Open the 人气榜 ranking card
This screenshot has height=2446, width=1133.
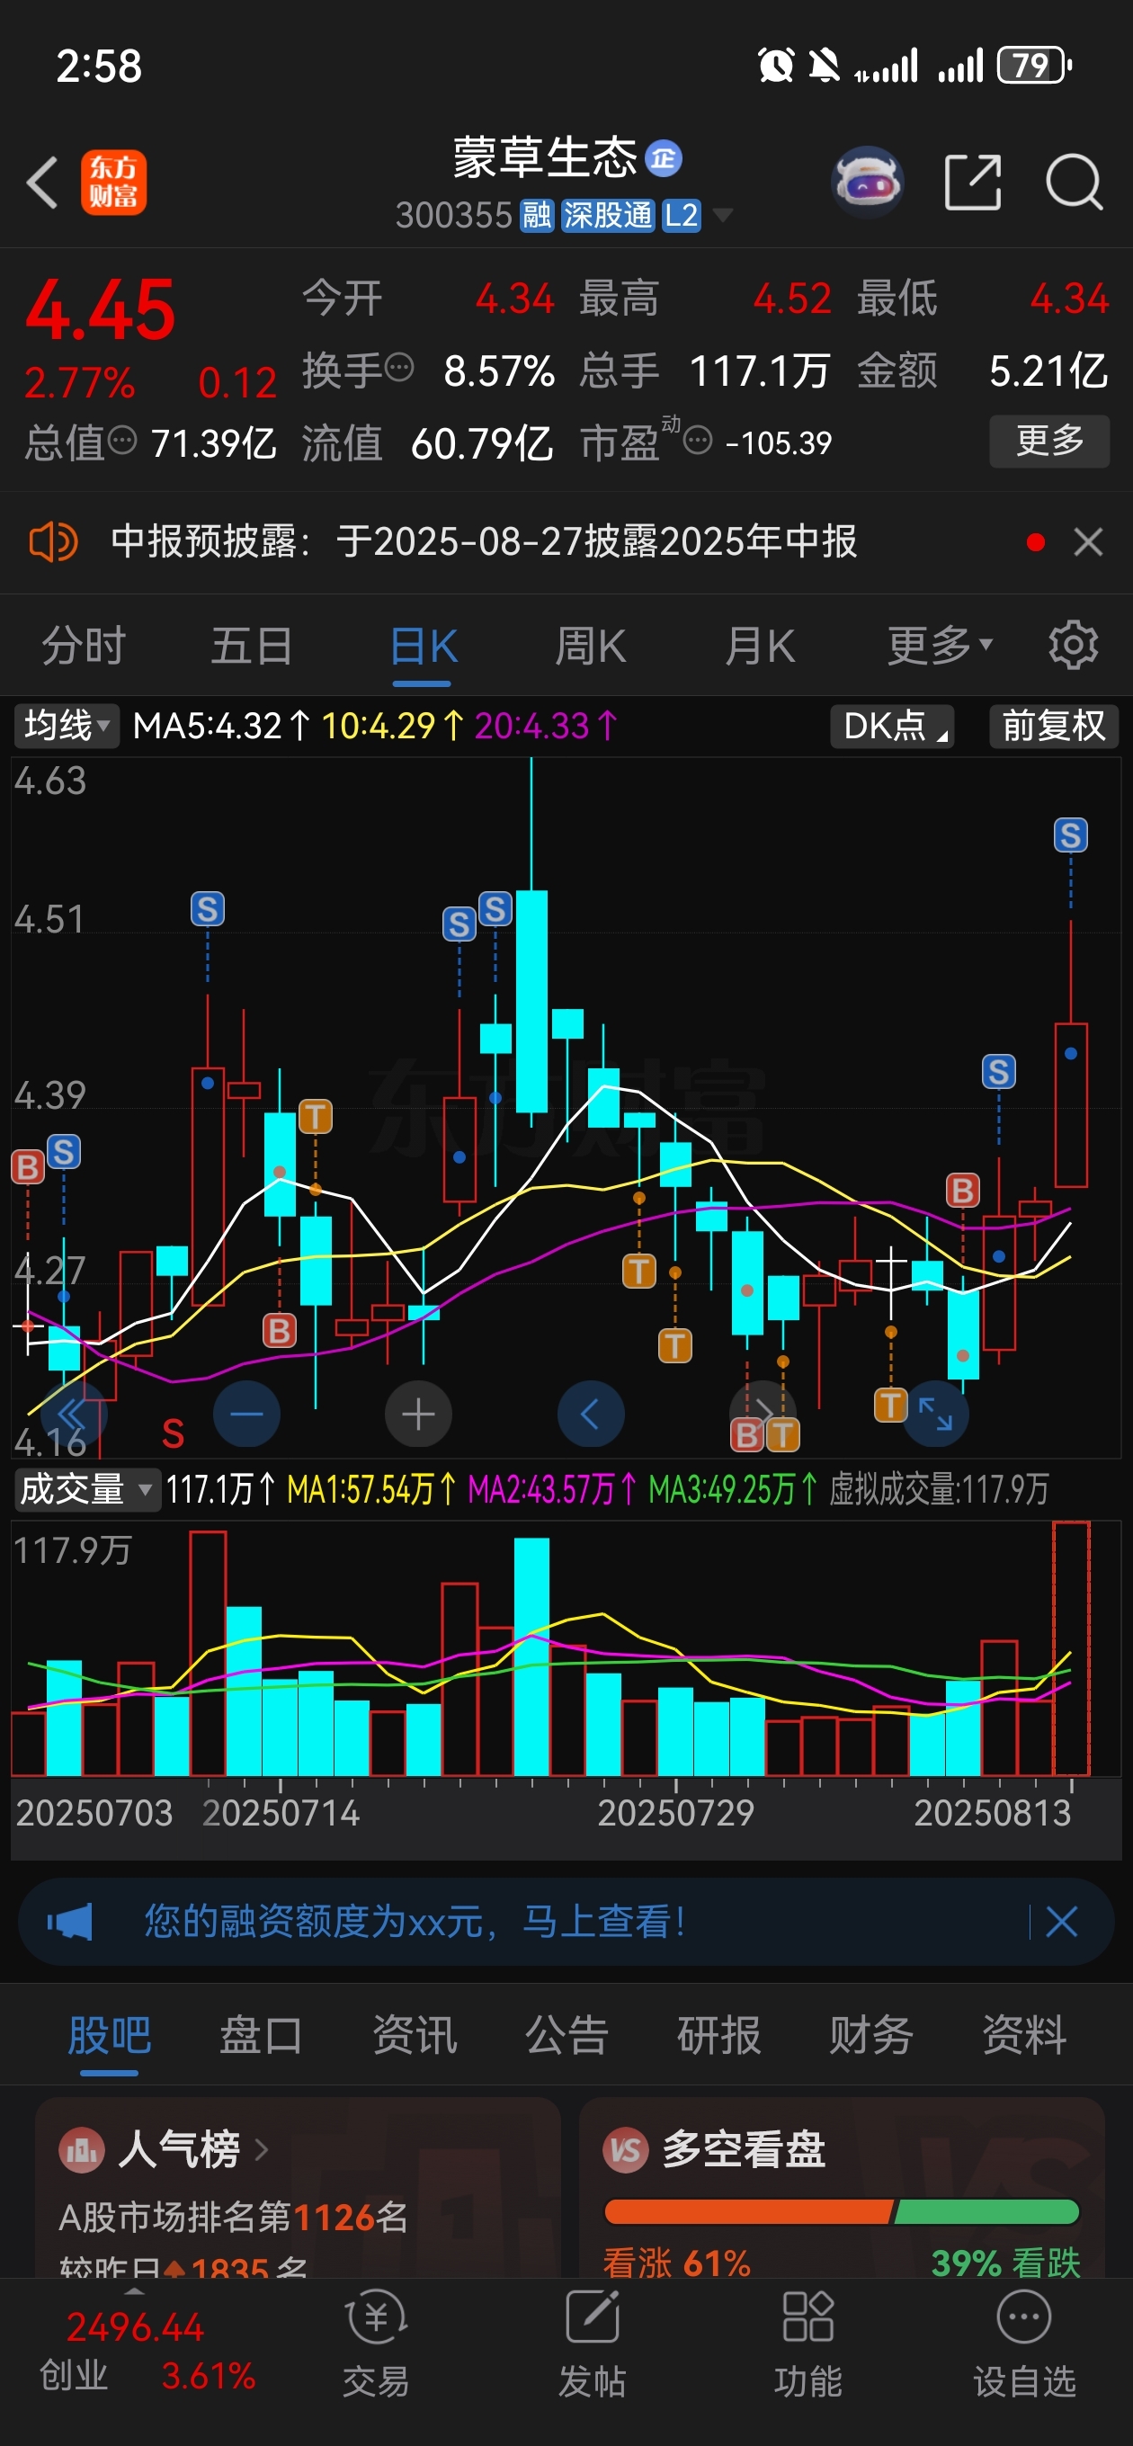(x=298, y=2188)
